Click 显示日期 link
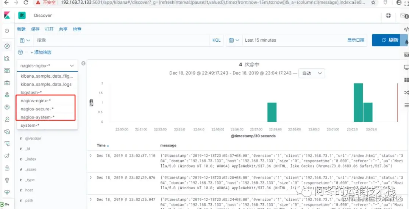Viewport: 409px width, 209px height. [x=356, y=40]
